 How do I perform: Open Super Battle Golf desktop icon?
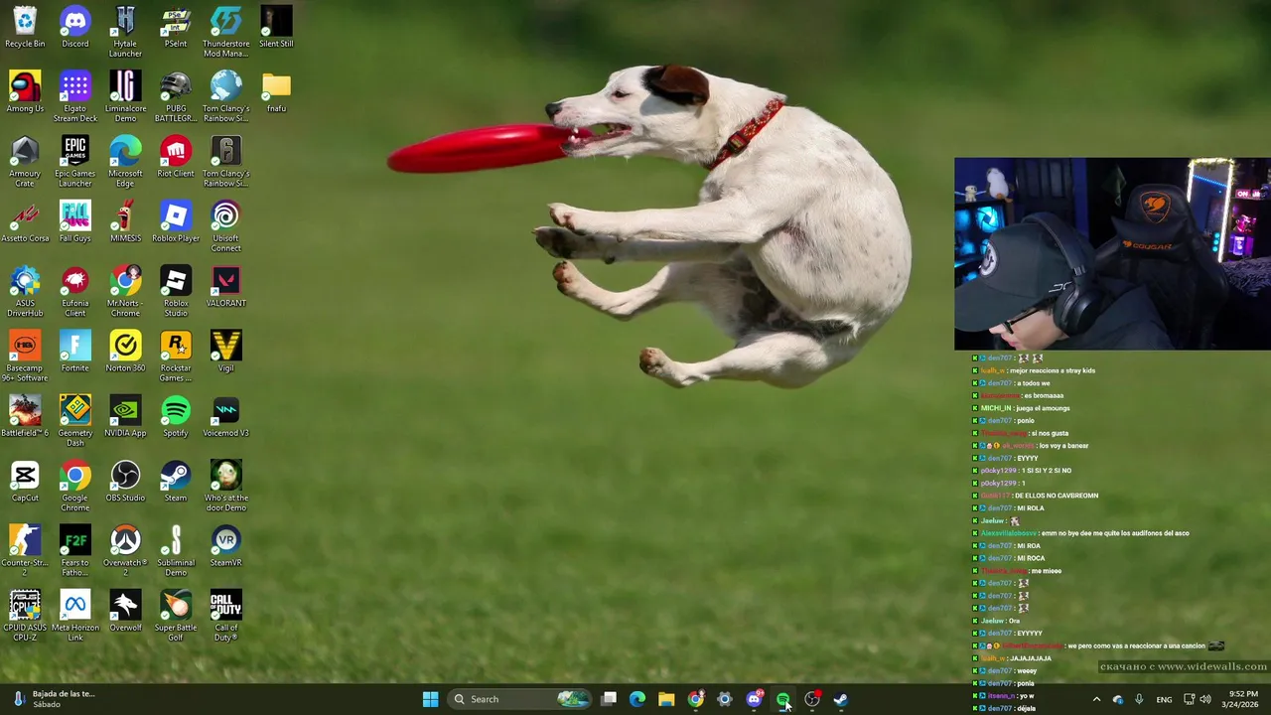click(176, 615)
